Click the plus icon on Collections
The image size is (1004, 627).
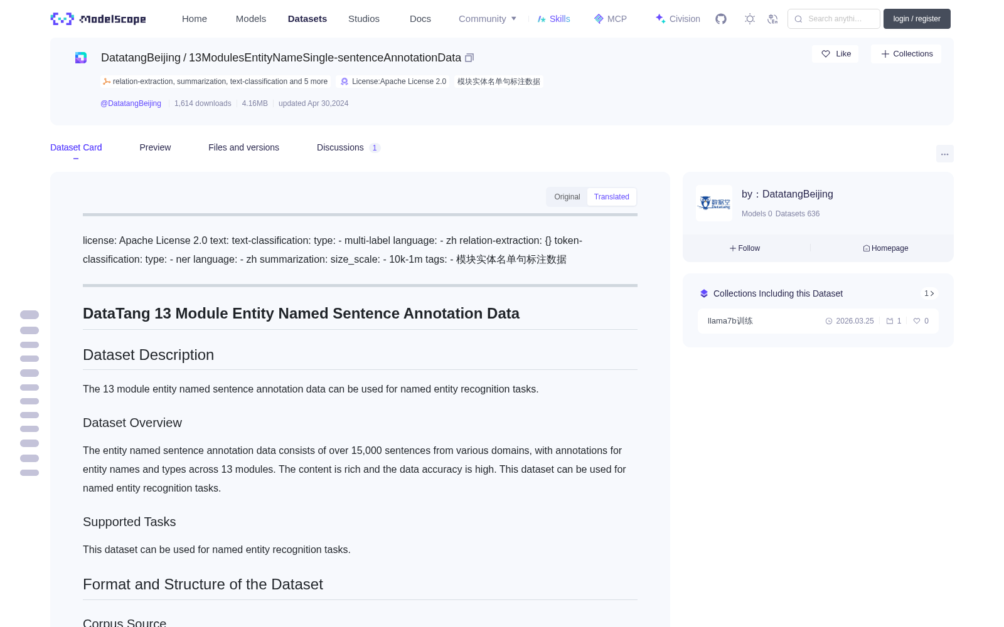tap(885, 54)
